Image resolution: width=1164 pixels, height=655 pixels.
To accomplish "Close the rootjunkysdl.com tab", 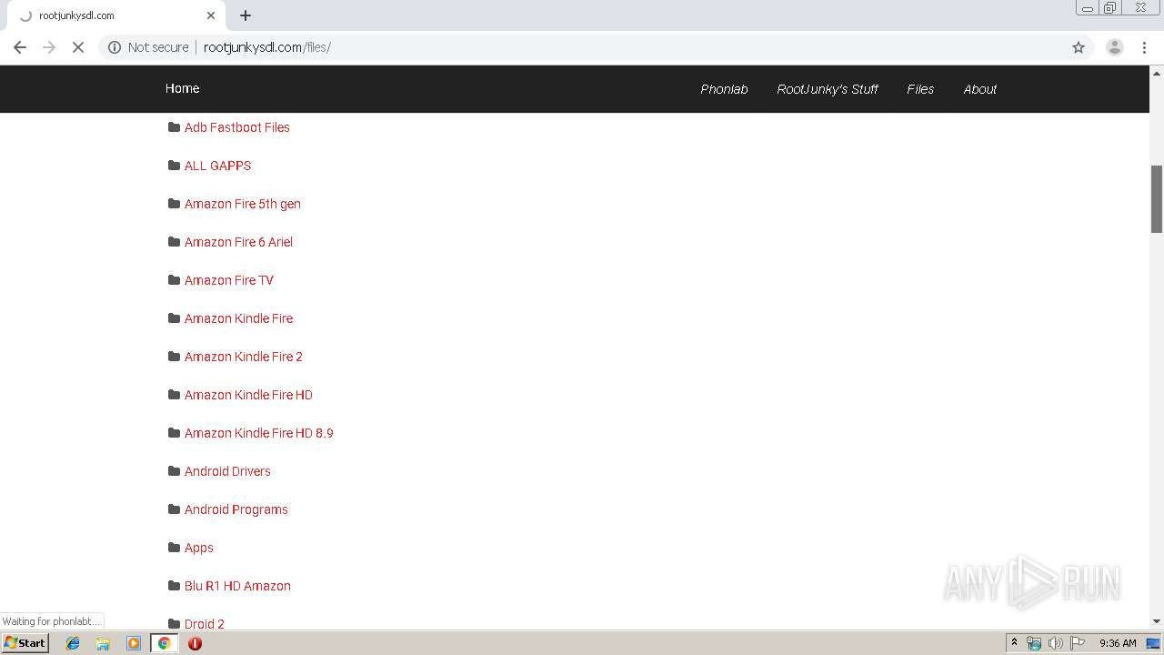I will tap(211, 15).
